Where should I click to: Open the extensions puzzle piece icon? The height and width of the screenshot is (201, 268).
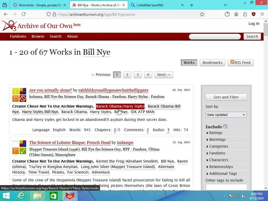(x=245, y=14)
